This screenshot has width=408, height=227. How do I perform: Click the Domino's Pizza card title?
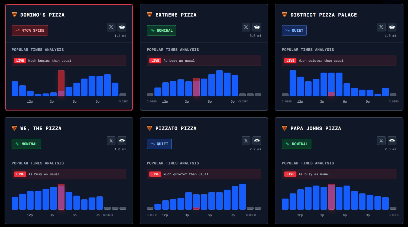(x=42, y=15)
